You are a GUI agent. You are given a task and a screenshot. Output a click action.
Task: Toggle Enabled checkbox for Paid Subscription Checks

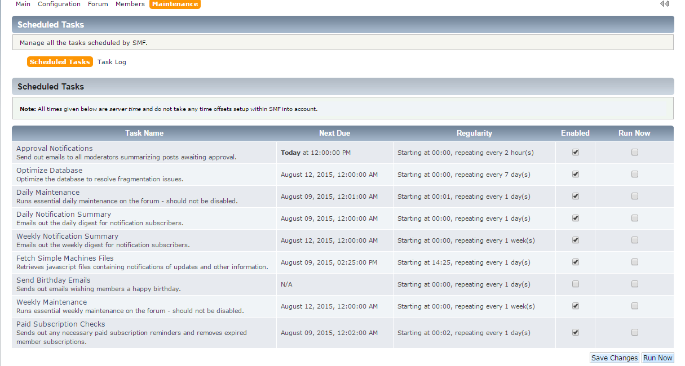coord(576,332)
